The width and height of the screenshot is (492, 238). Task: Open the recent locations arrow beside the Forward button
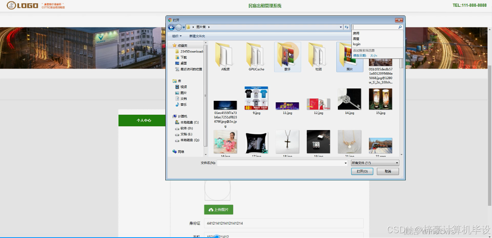(x=183, y=27)
